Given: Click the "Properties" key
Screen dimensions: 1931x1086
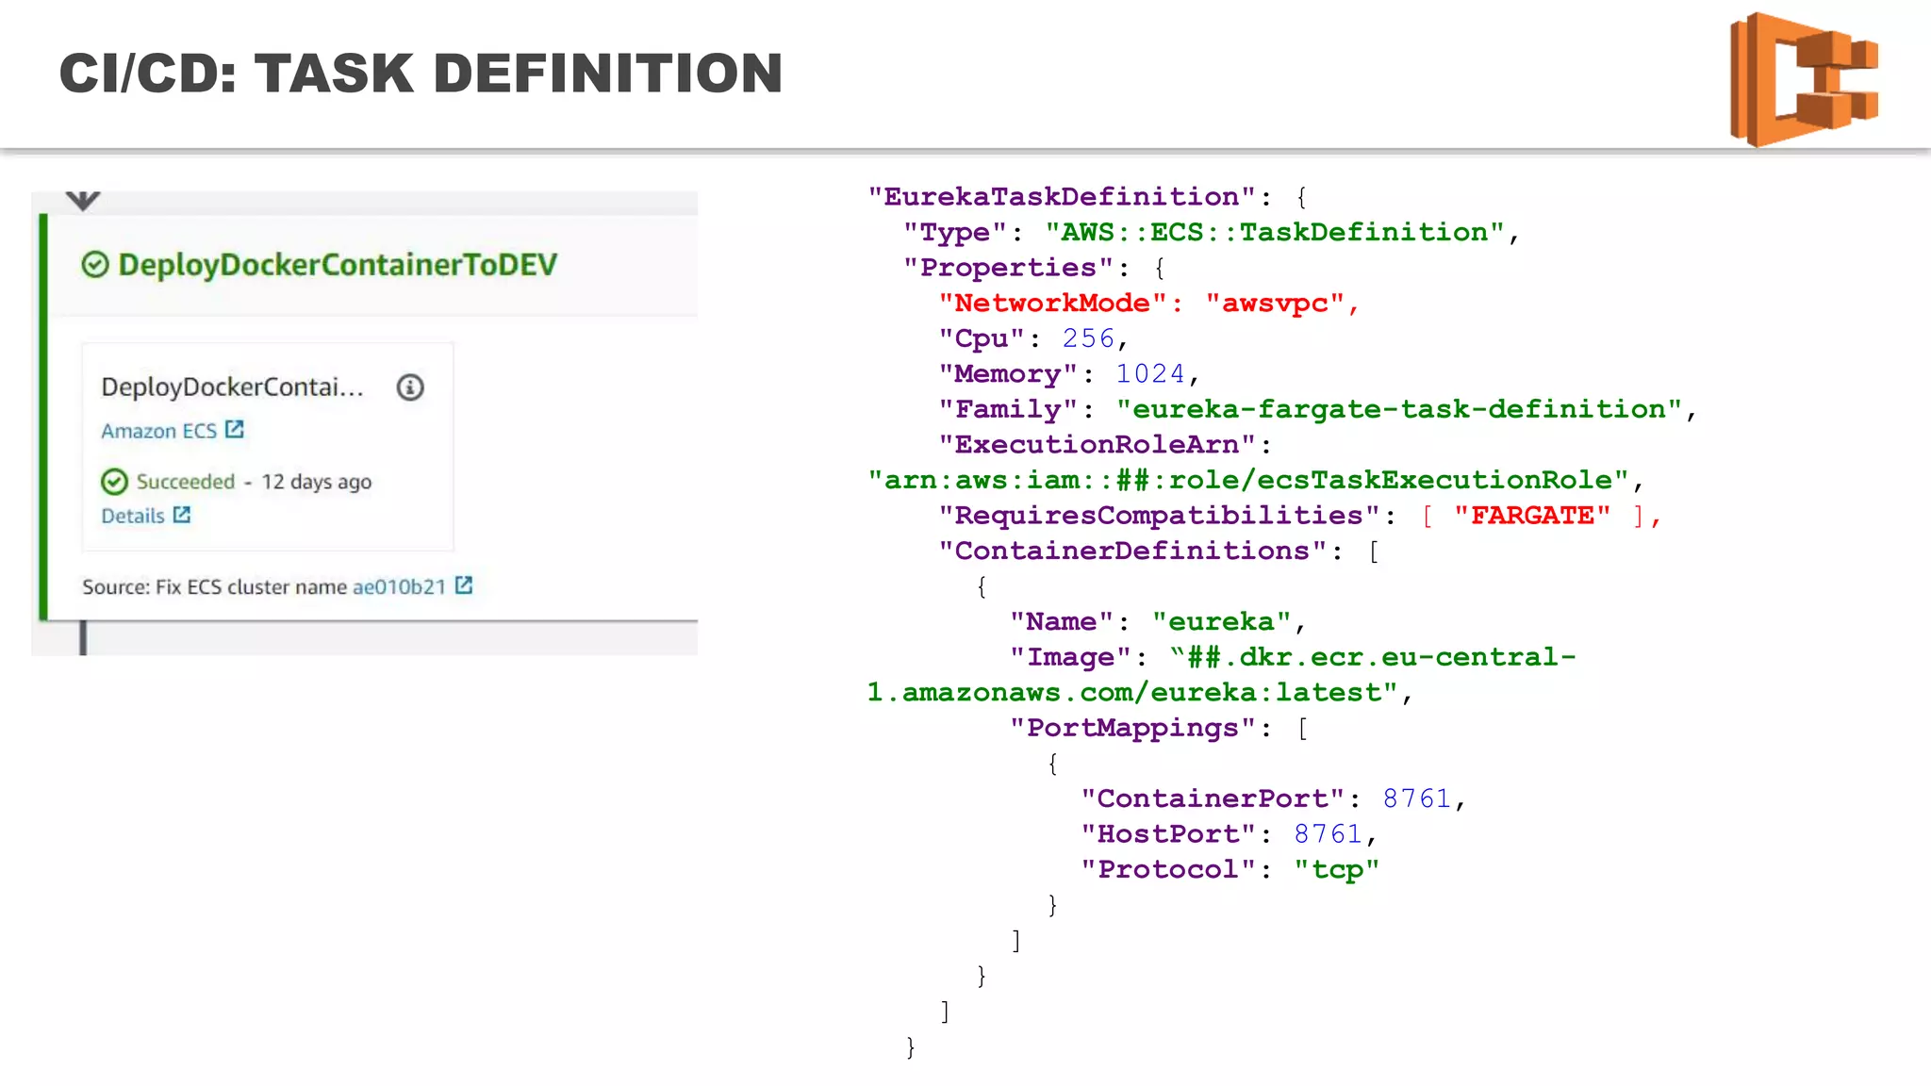Looking at the screenshot, I should point(1009,268).
